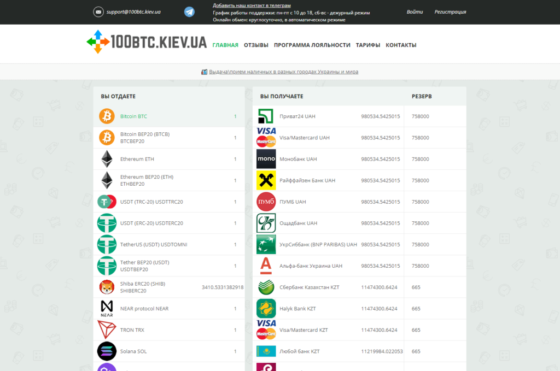
Task: Select the TetherUS (USDT) USDTOMNI icon
Action: click(107, 245)
